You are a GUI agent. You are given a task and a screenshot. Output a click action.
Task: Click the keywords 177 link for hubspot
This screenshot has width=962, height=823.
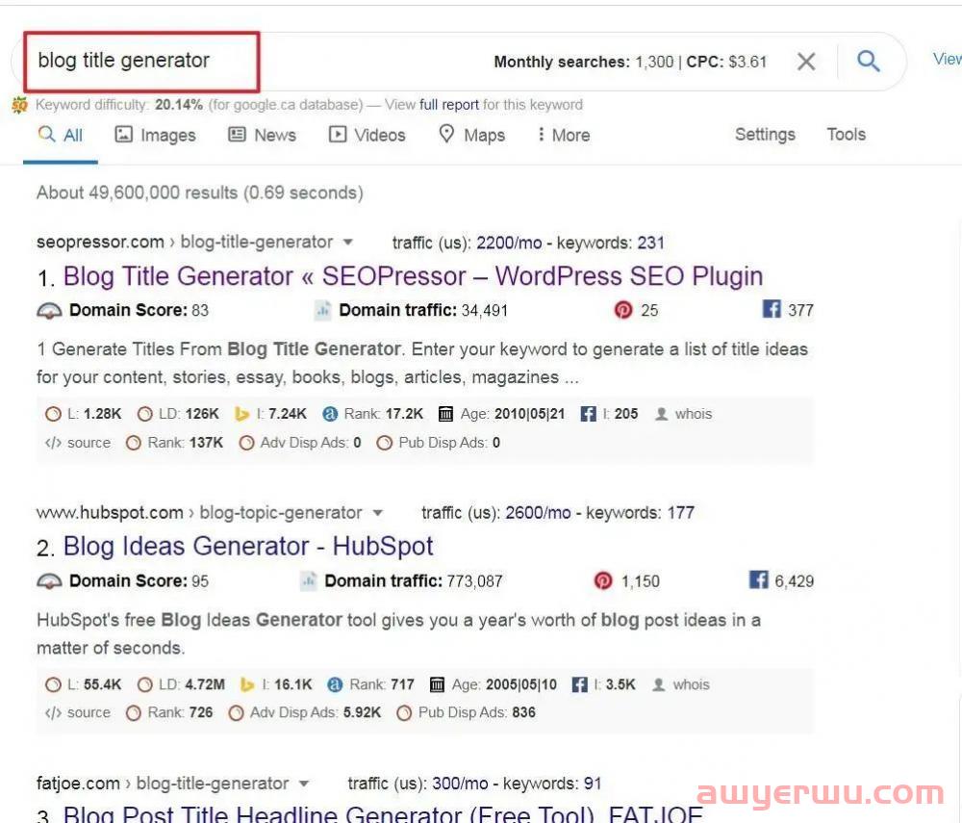click(x=680, y=513)
